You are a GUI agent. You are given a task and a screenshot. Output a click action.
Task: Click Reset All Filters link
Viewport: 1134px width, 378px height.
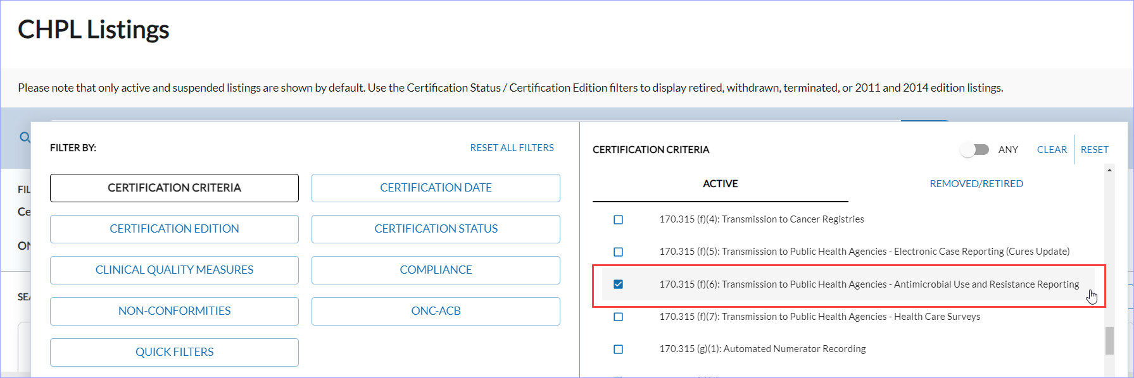pos(512,148)
